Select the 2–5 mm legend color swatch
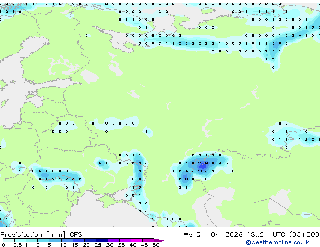The width and height of the screenshot is (320, 247). pos(43,240)
